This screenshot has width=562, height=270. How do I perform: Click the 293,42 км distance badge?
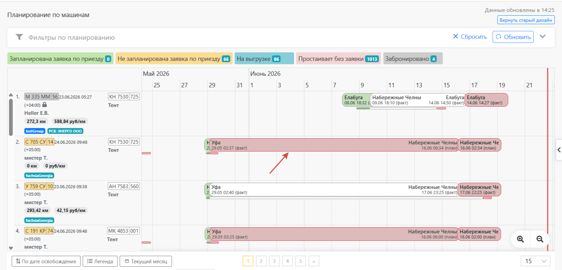point(38,211)
